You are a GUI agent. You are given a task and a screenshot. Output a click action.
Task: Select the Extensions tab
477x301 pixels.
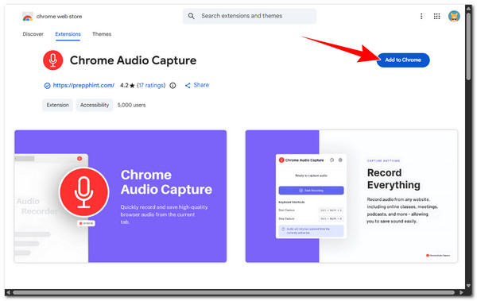point(68,34)
